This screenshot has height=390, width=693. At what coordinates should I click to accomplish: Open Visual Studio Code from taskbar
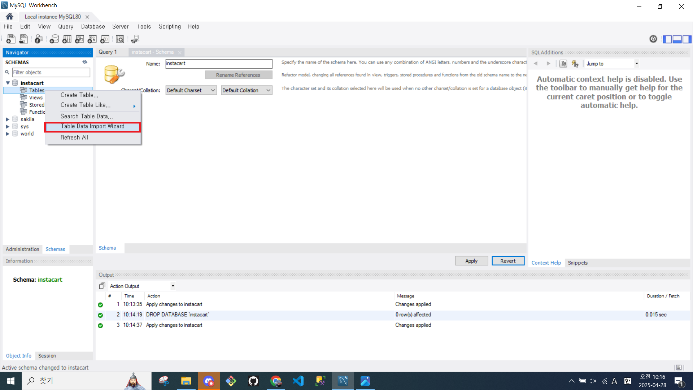[298, 381]
